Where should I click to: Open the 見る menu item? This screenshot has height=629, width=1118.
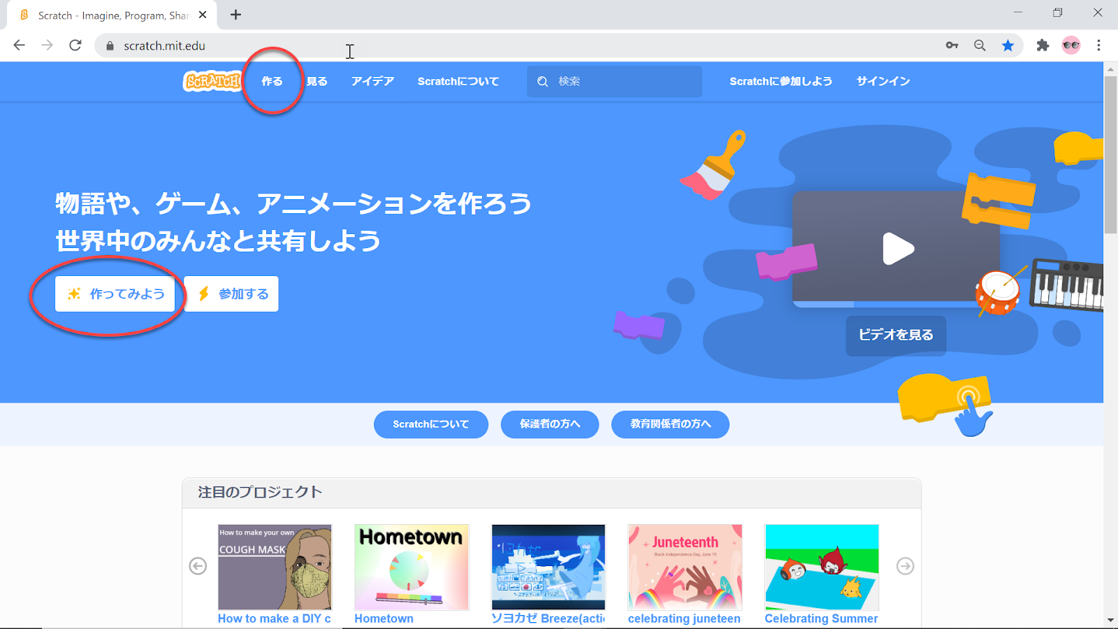pyautogui.click(x=317, y=81)
